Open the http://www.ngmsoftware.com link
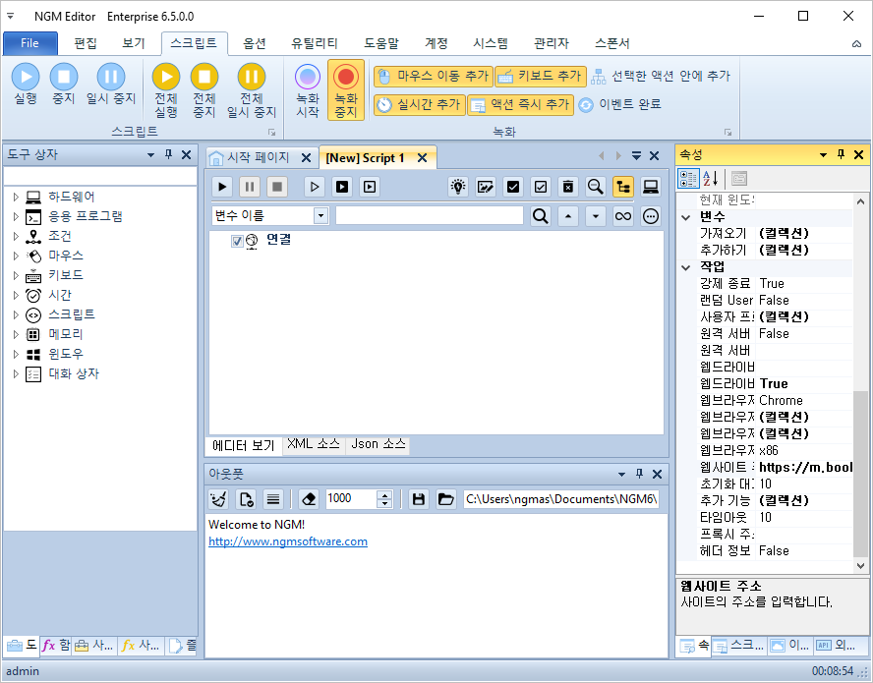This screenshot has width=873, height=683. (288, 541)
